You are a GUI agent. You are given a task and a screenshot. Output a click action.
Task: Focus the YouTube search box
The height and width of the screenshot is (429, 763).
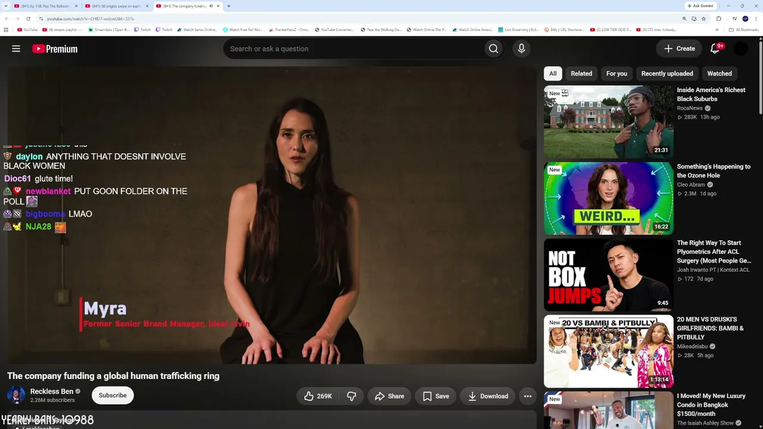pyautogui.click(x=354, y=49)
